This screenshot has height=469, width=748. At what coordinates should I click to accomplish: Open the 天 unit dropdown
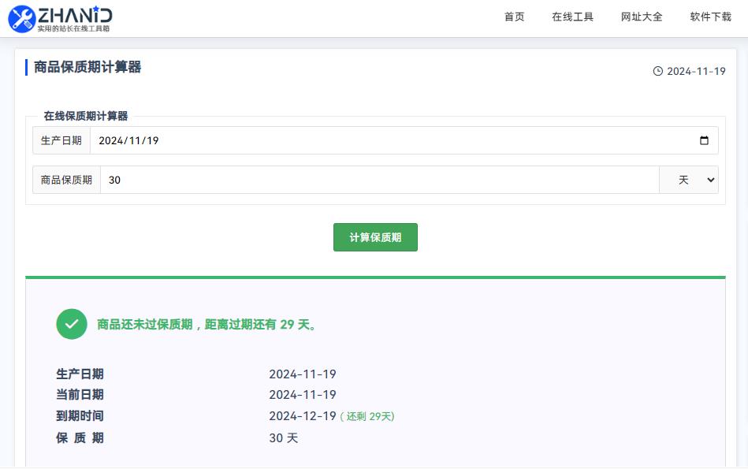pos(689,180)
